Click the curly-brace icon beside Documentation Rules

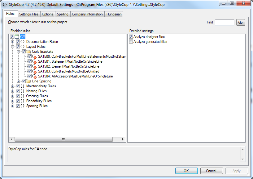point(22,42)
